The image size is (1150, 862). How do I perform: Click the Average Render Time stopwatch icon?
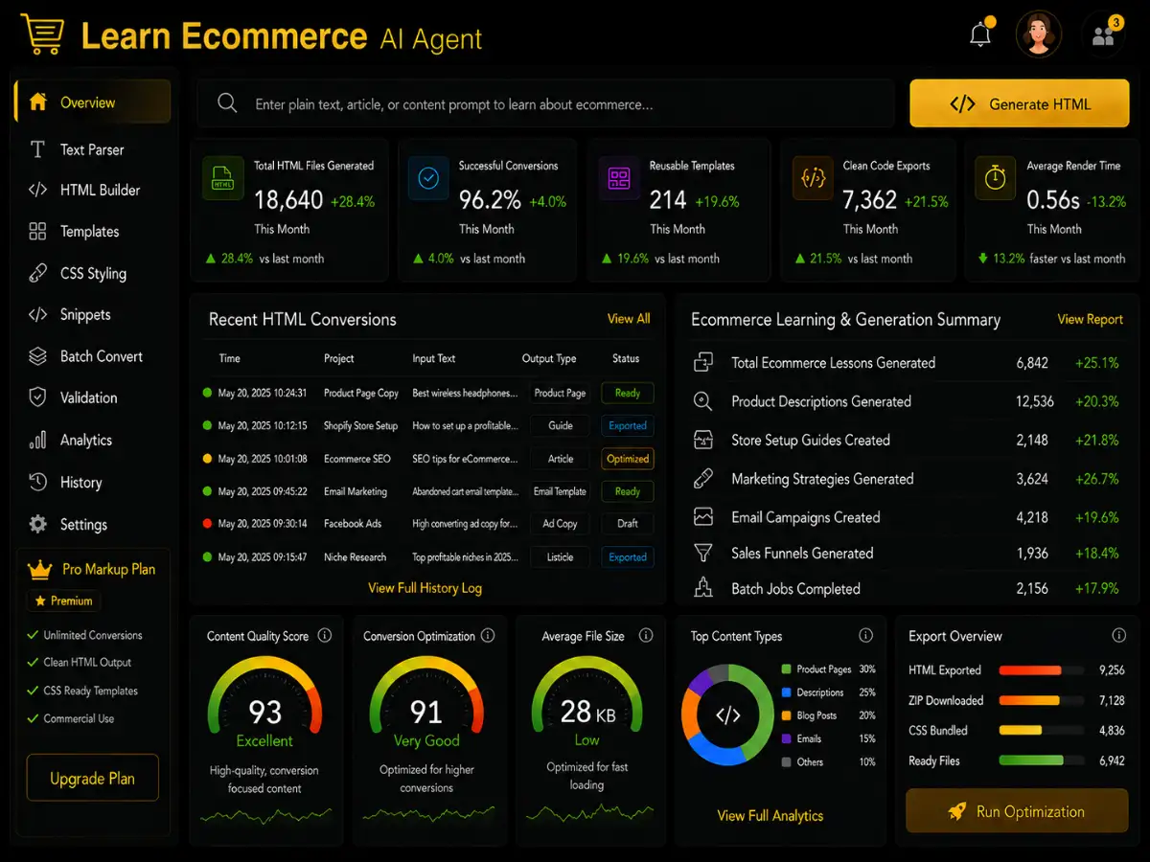point(996,179)
